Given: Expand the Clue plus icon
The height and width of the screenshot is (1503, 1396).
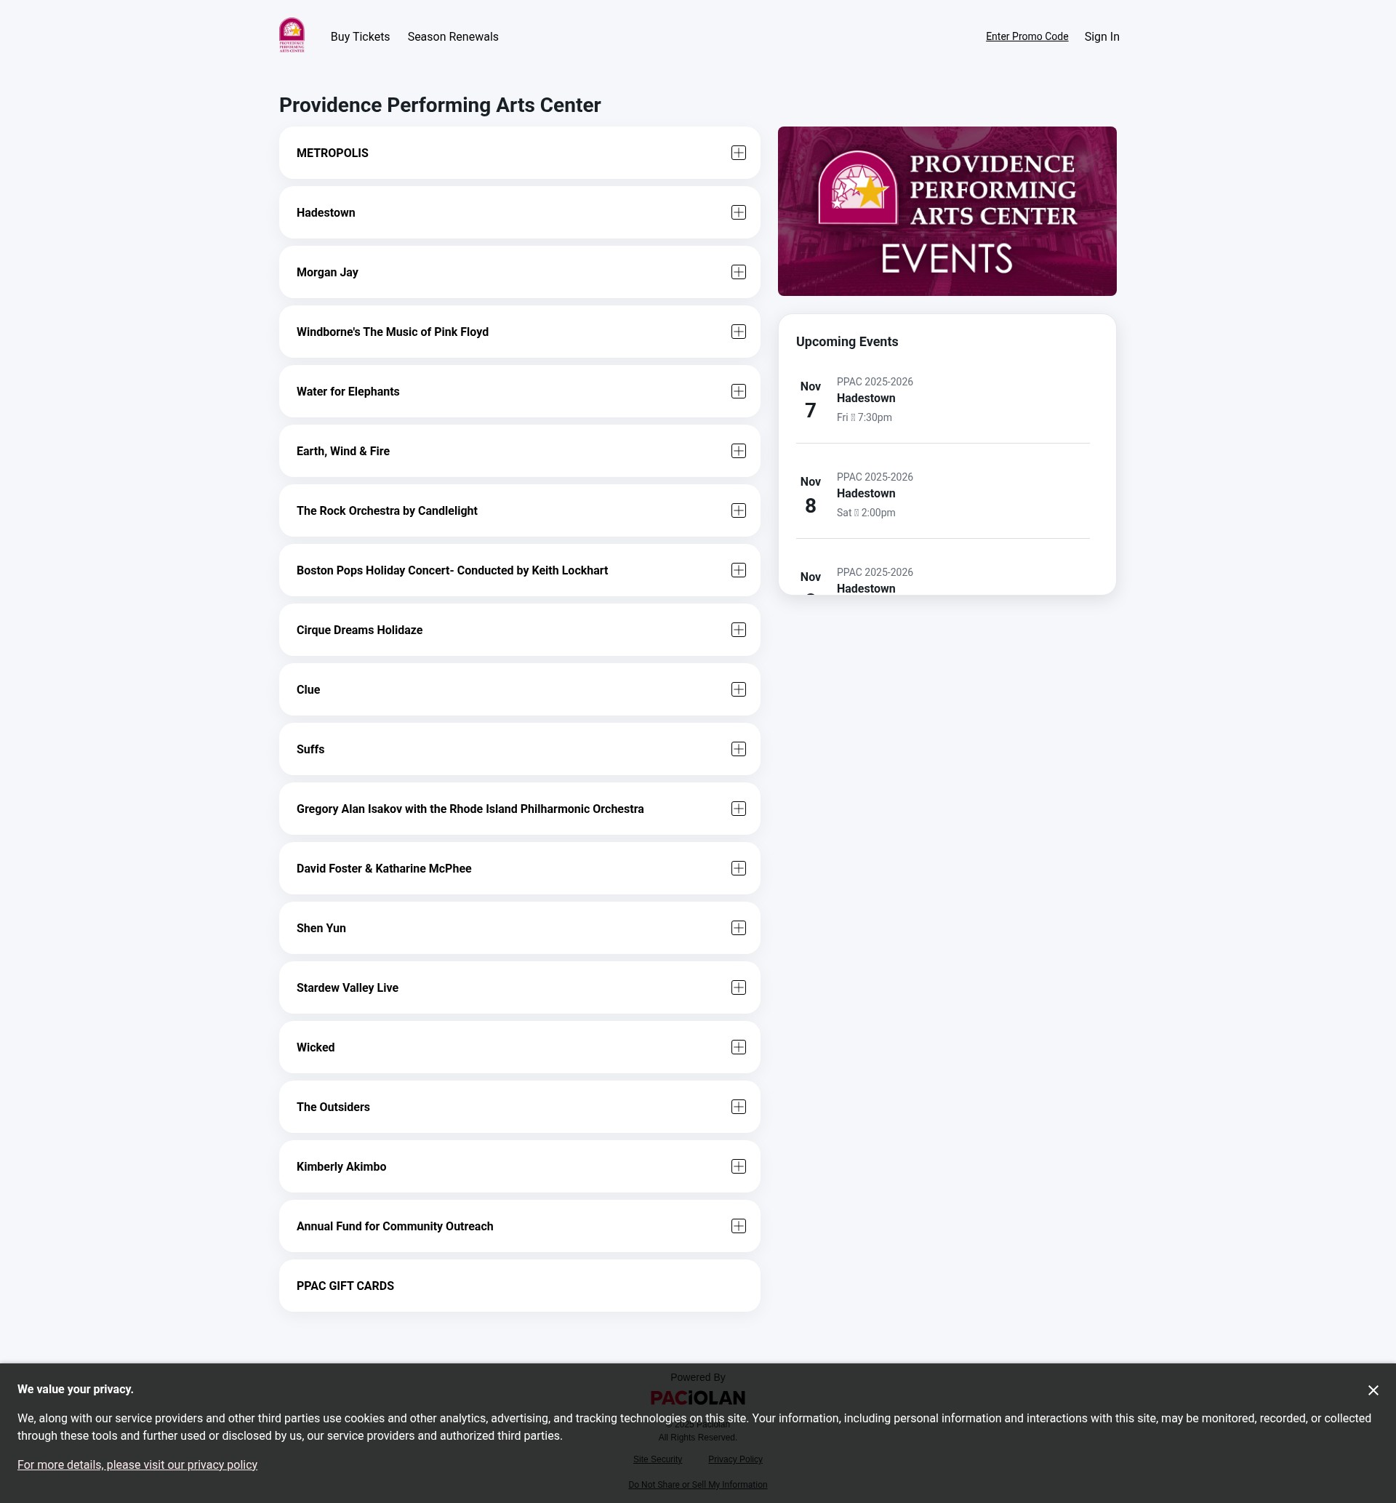Looking at the screenshot, I should point(738,689).
